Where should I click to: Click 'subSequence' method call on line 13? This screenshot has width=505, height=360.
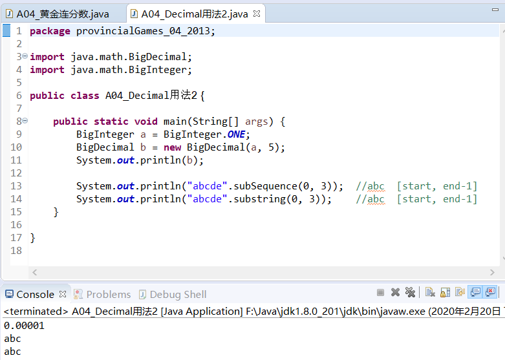pos(265,185)
